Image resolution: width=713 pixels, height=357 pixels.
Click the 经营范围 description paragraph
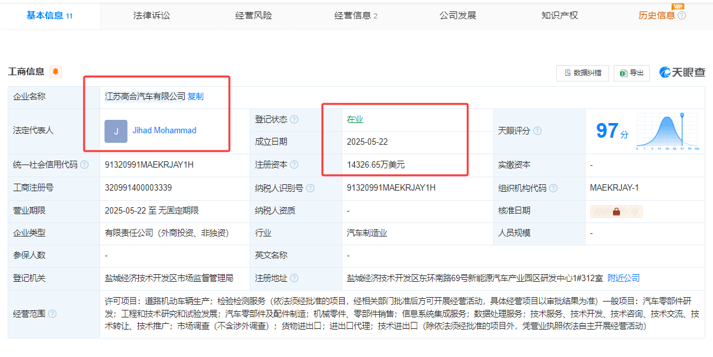click(x=402, y=314)
